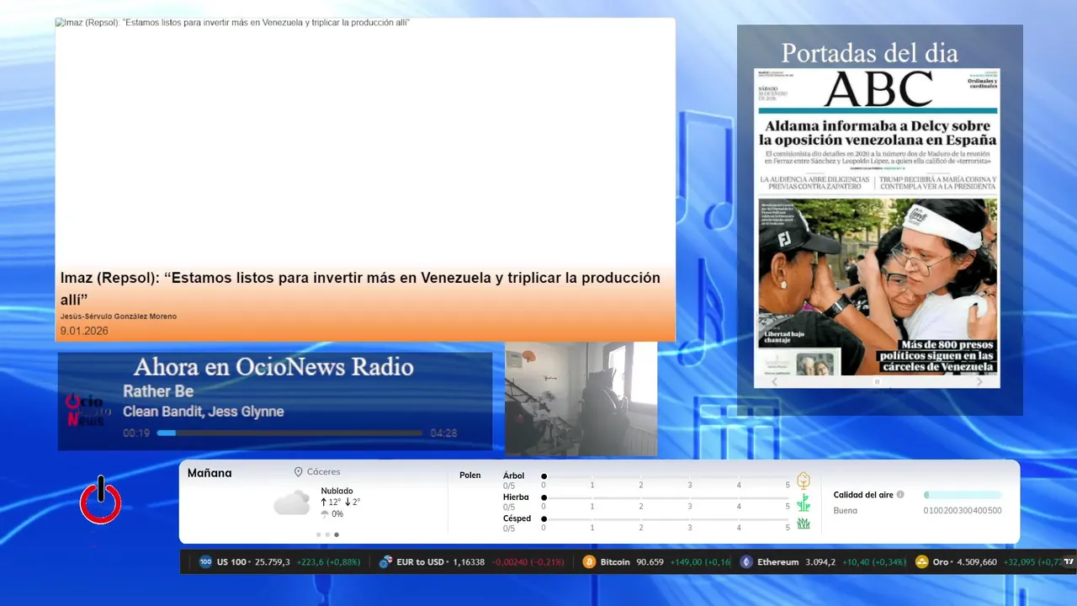This screenshot has height=606, width=1077.
Task: Click the ABC headline about Aldama and Delcy
Action: 878,132
